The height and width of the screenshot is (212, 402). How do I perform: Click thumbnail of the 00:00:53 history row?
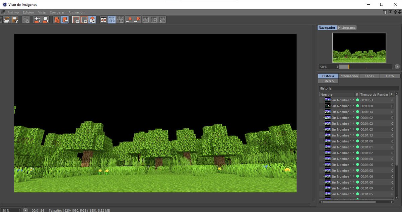click(x=328, y=100)
